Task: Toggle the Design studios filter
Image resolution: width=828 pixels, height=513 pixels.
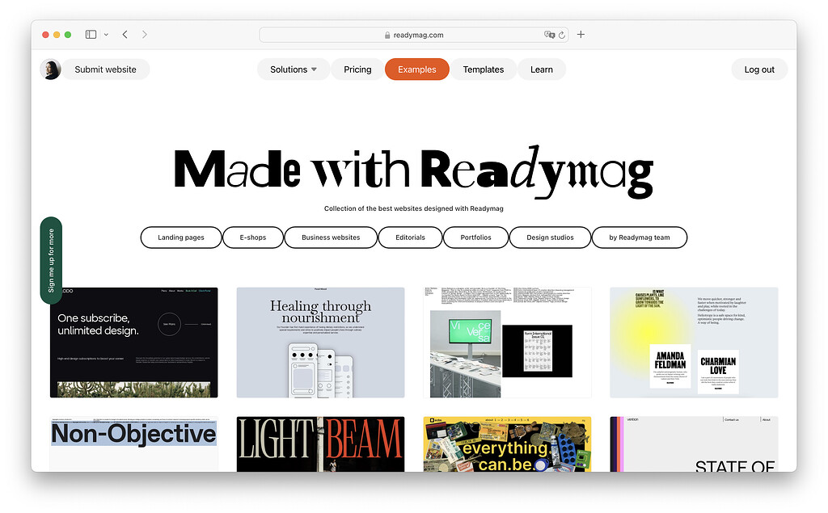Action: pos(550,238)
